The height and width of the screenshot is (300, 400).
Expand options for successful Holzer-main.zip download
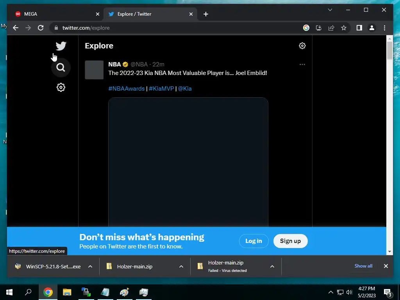coord(181,266)
